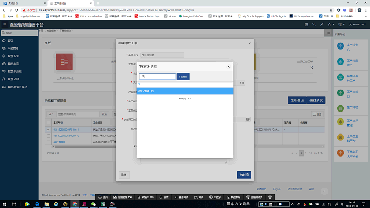370x208 pixels.
Task: Toggle the select-all checkbox in table header
Action: 49,122
